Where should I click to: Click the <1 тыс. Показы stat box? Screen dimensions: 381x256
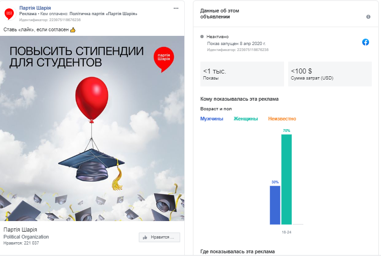pos(242,74)
